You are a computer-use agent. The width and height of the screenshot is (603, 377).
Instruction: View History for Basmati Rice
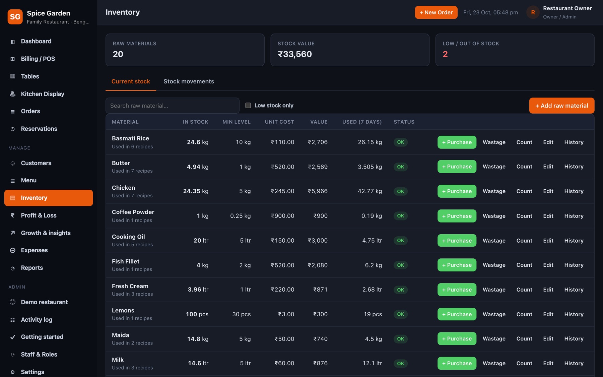574,142
